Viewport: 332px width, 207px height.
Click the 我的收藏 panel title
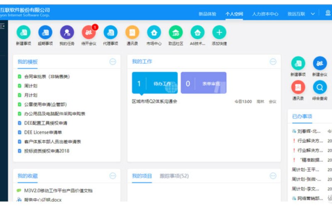point(27,176)
